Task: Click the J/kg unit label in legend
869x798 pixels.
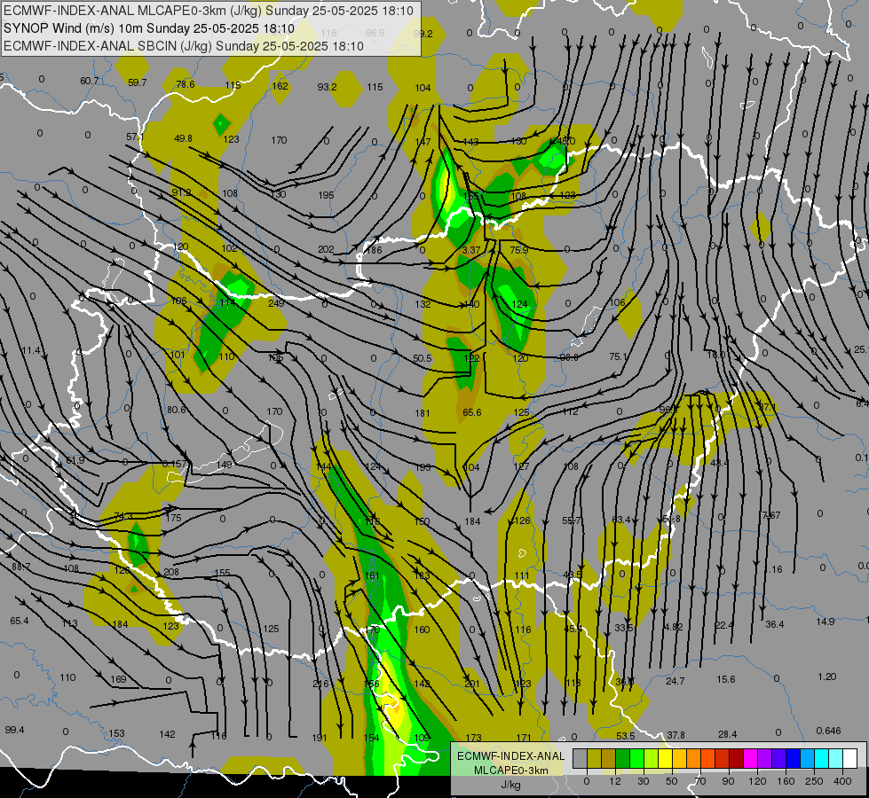Action: coord(510,785)
